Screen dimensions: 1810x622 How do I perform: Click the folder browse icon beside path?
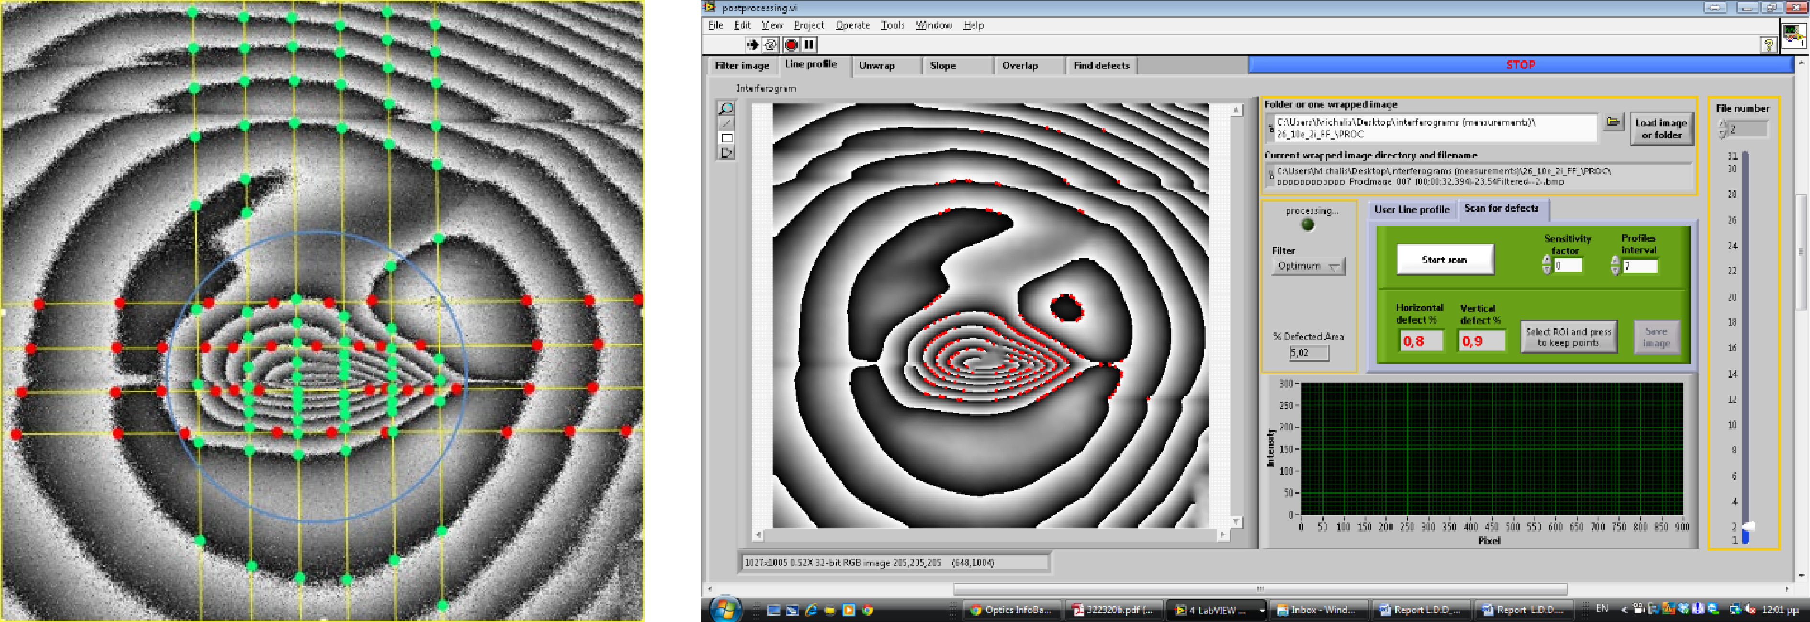tap(1613, 122)
